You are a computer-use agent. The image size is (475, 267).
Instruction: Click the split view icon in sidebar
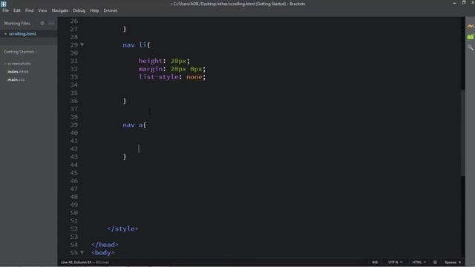click(x=51, y=23)
